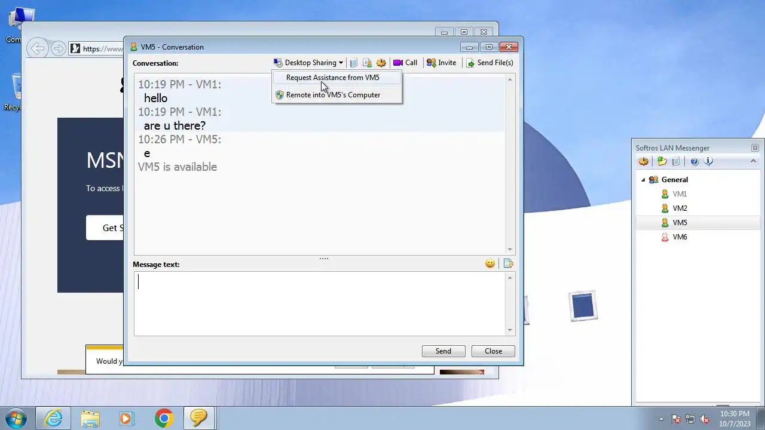The height and width of the screenshot is (430, 765).
Task: Close the Softros LAN Messenger panel
Action: point(755,148)
